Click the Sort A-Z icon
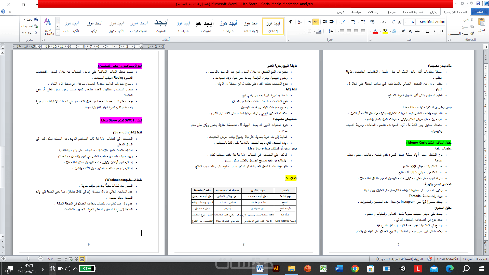Viewport: 489px width, 275px height. pyautogui.click(x=300, y=22)
